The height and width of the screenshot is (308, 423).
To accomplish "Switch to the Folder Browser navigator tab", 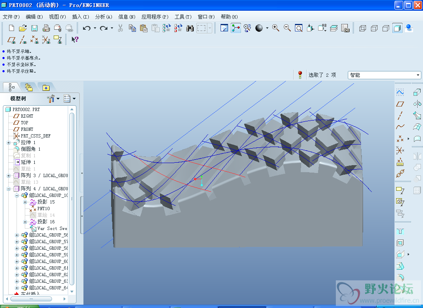I will (29, 88).
